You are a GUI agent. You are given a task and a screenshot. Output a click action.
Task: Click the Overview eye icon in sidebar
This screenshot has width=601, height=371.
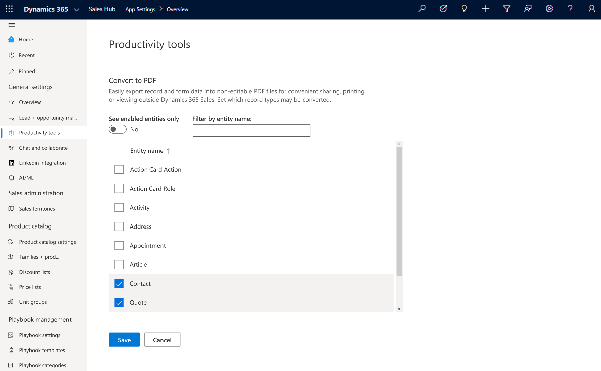point(12,102)
